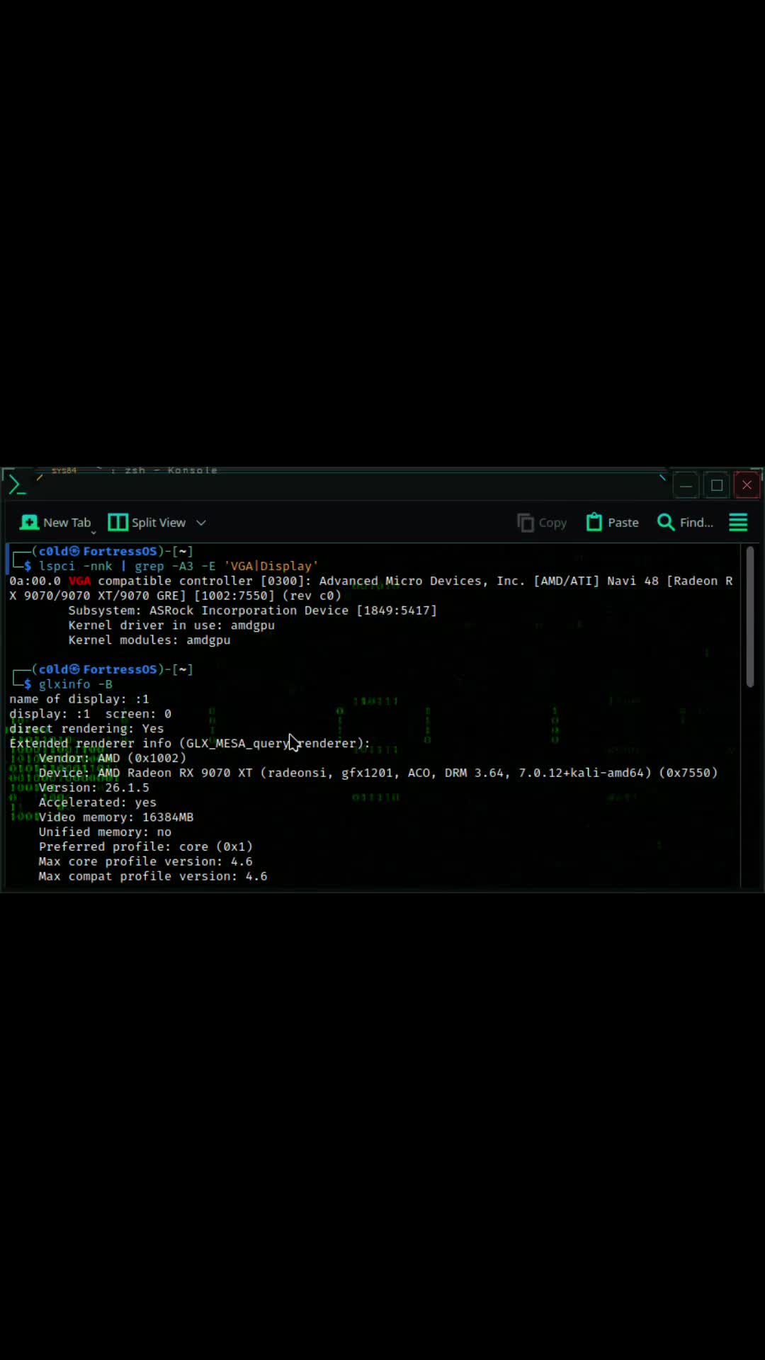
Task: Click the Split View panes icon
Action: pos(118,522)
